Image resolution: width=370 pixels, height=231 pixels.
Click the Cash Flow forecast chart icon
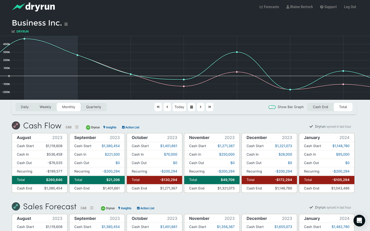point(16,126)
